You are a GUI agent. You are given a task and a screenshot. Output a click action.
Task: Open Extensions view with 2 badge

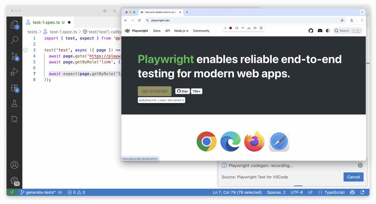point(14,88)
